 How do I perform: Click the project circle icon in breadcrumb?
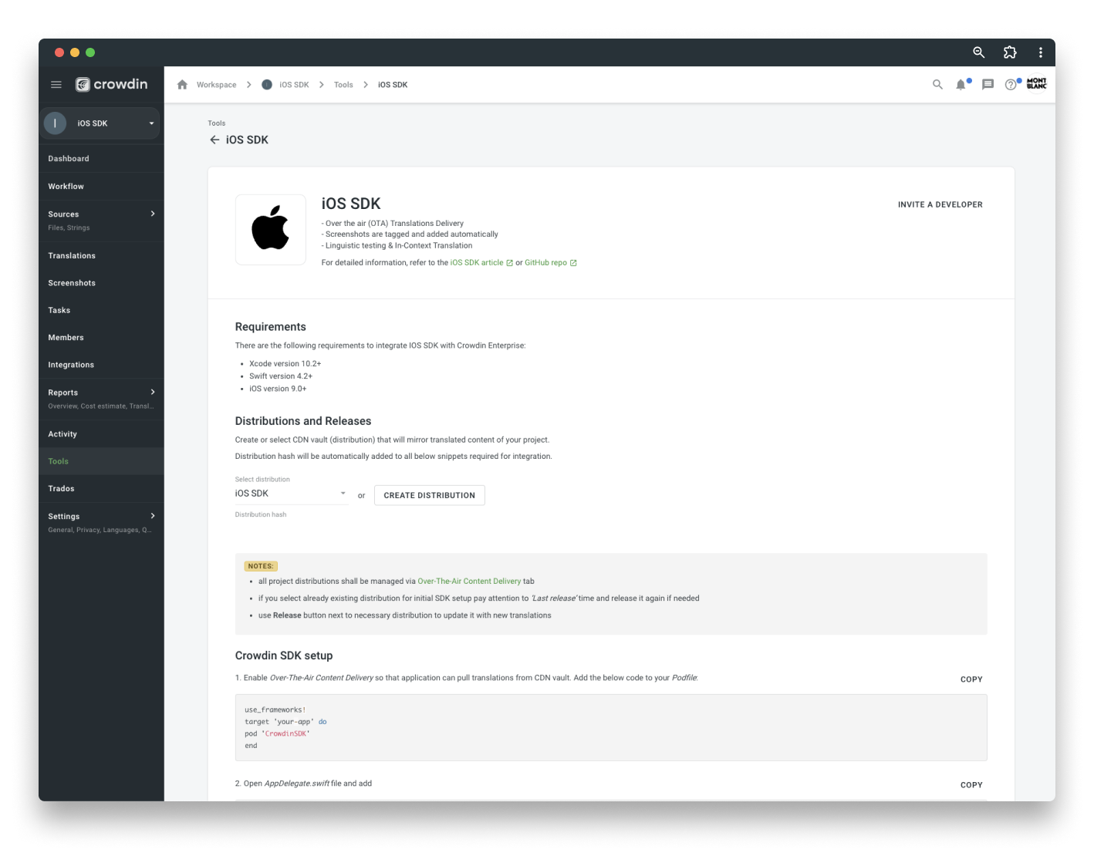click(x=267, y=85)
